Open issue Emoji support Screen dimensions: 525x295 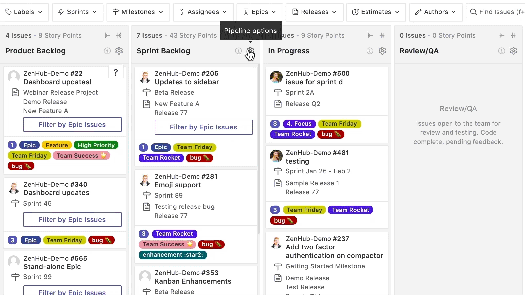(x=178, y=185)
